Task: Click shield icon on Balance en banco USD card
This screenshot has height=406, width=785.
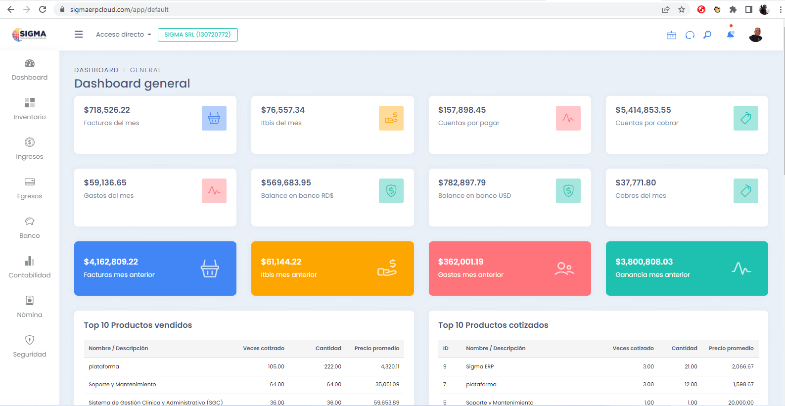Action: (568, 191)
